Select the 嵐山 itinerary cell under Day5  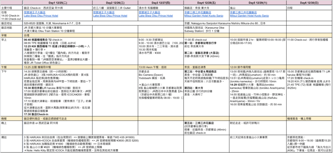(x=258, y=8)
